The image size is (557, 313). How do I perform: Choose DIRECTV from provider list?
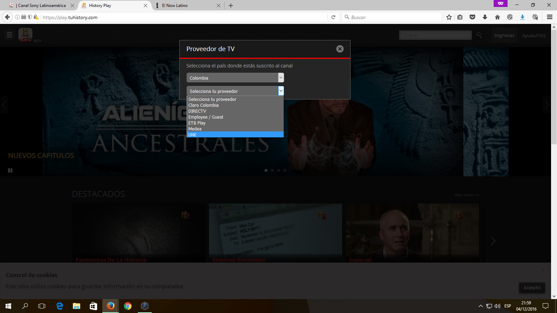(235, 111)
